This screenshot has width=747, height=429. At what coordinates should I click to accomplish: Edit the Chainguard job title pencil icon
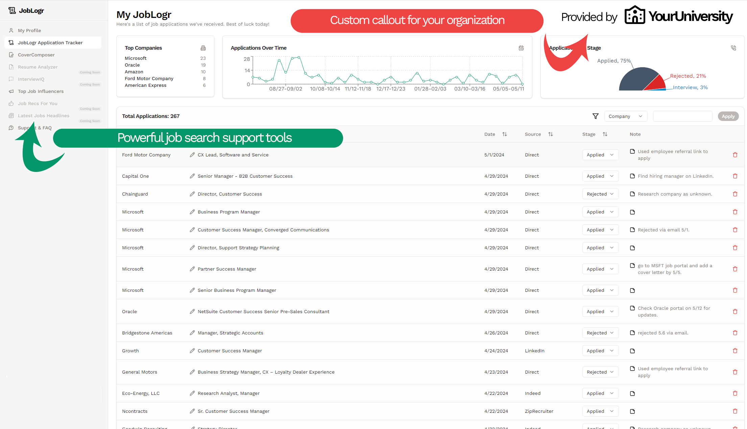[x=192, y=194]
